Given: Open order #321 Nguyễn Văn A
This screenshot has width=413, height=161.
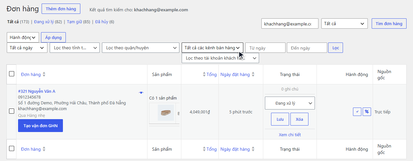Looking at the screenshot, I should pos(36,91).
